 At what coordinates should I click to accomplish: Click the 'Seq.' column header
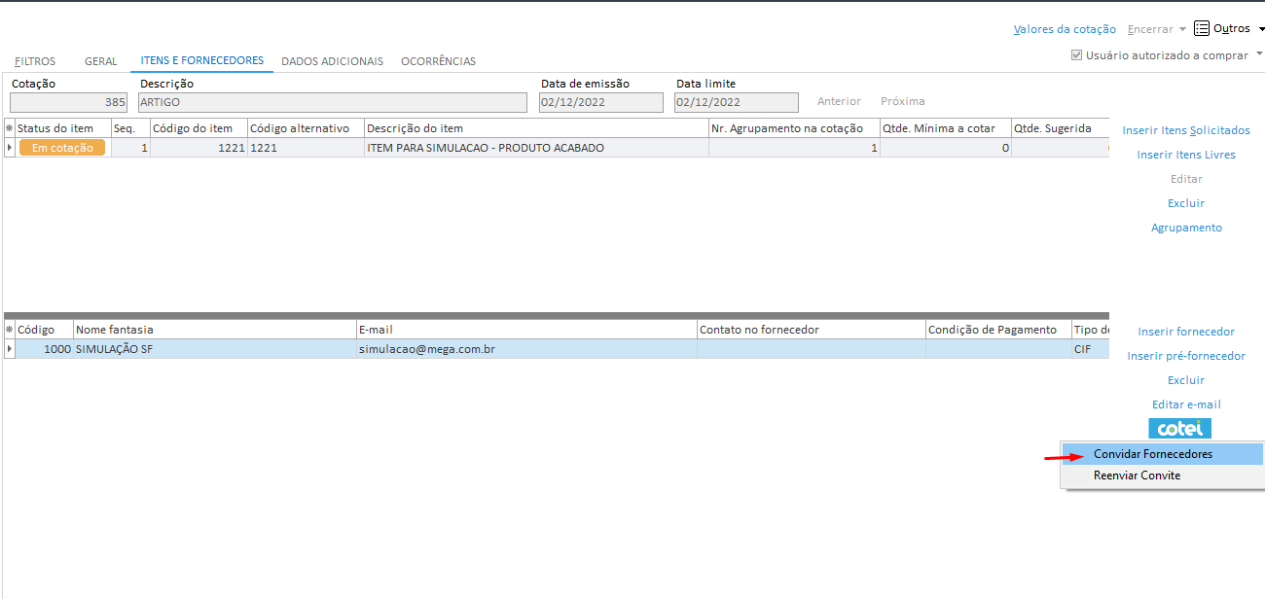[130, 128]
